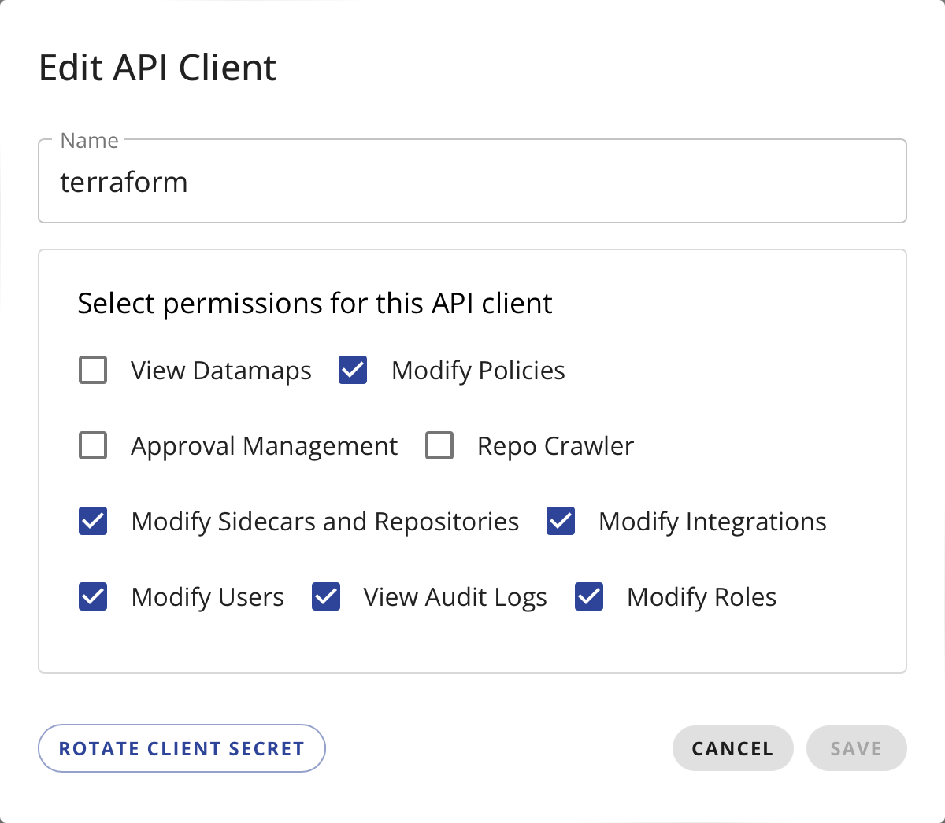Screen dimensions: 945x823
Task: Tick the Approval Management checkbox
Action: pyautogui.click(x=93, y=445)
